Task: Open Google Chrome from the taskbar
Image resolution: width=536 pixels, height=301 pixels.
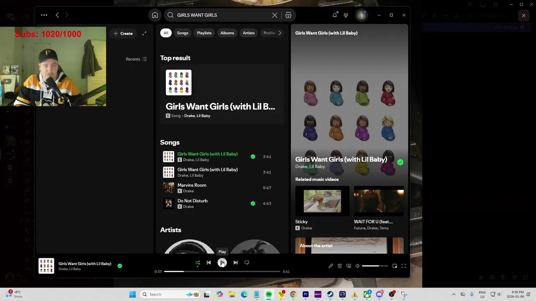Action: (x=293, y=294)
